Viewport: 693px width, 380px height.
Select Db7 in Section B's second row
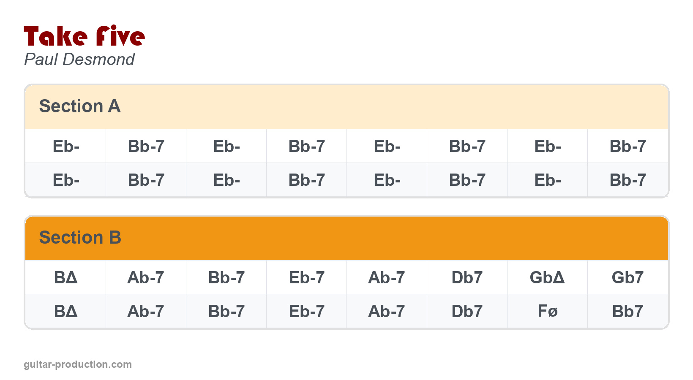(x=467, y=311)
